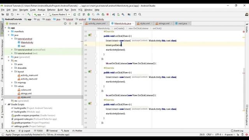The width and height of the screenshot is (249, 140).
Task: Select colors.xml in values folder
Action: coord(26,90)
